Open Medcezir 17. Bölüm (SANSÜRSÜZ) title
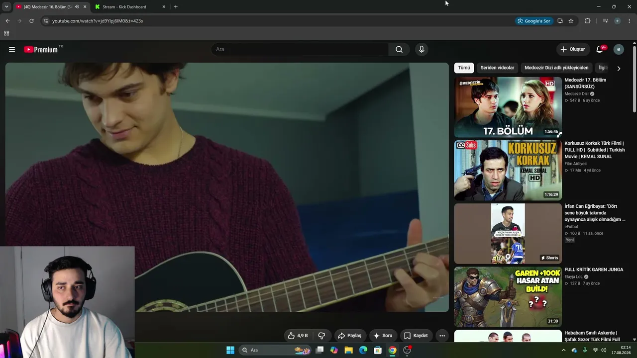 585,83
